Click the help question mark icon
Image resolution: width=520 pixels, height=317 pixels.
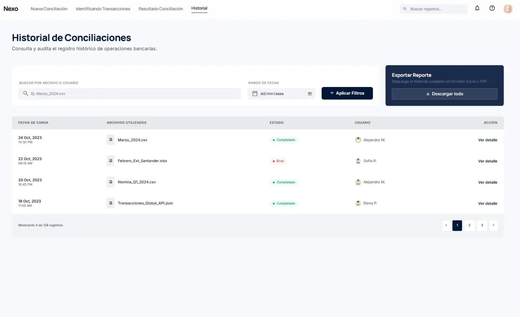(x=492, y=8)
